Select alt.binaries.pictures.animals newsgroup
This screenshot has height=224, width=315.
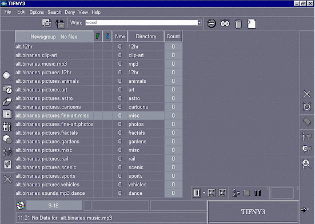[99, 81]
